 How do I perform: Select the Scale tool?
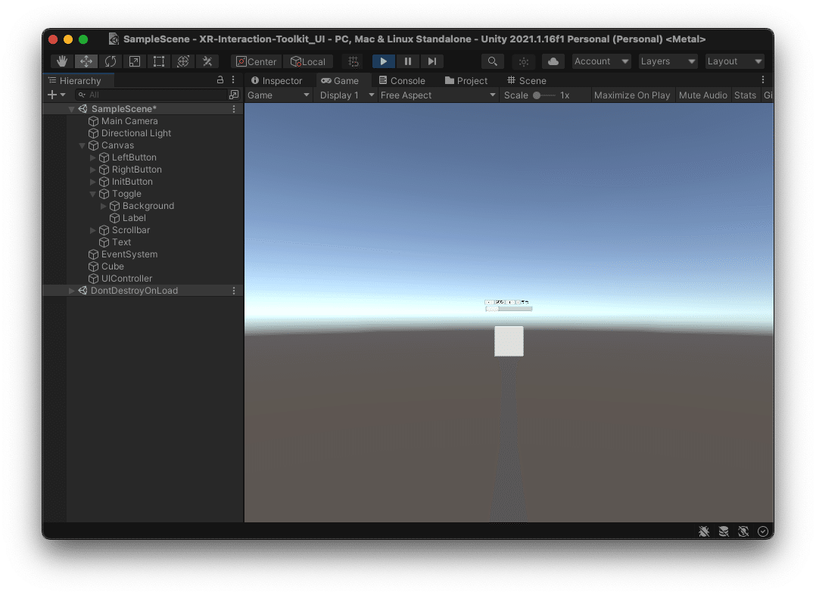coord(134,61)
